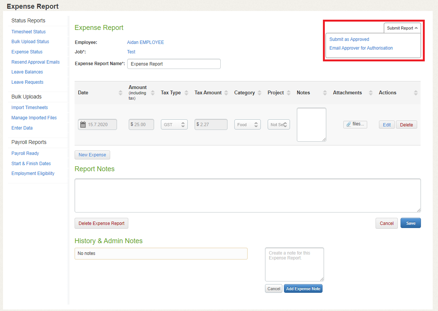Viewport: 438px width, 311px height.
Task: Click the New Expense button
Action: pyautogui.click(x=92, y=155)
